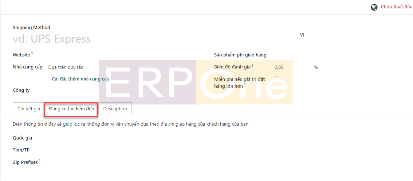Viewport: 413px width, 181px height.
Task: Enable the Miễn phí nếu giá trị checkbox
Action: (x=277, y=79)
